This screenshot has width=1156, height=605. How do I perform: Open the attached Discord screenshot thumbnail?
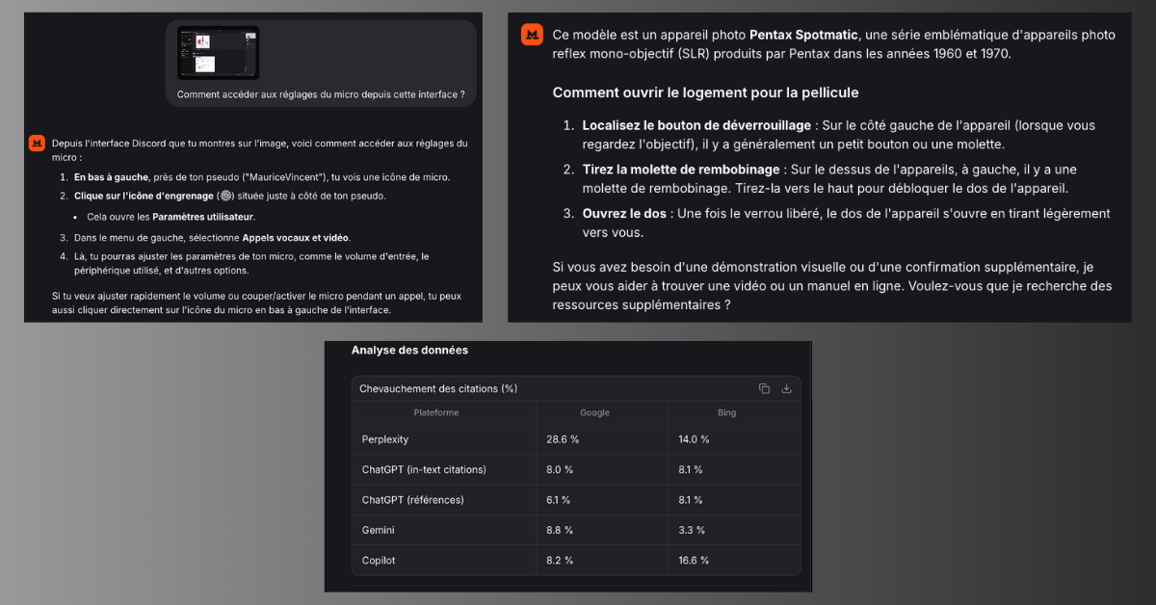[218, 53]
